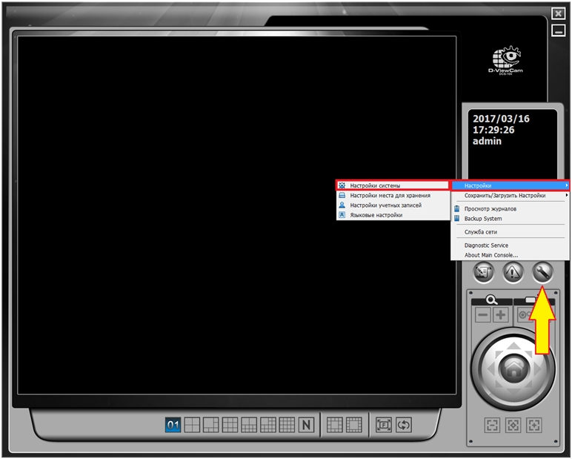Click the warning triangle event button

[513, 272]
